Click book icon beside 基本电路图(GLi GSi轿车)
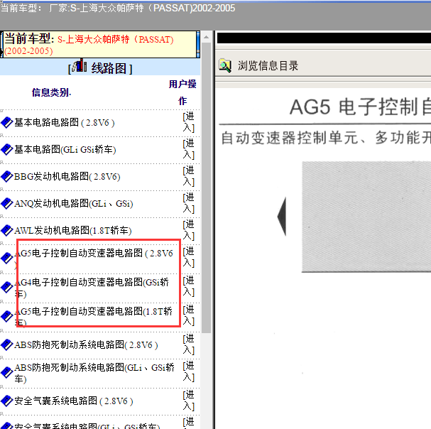Viewport: 431px width, 429px height. coord(6,150)
